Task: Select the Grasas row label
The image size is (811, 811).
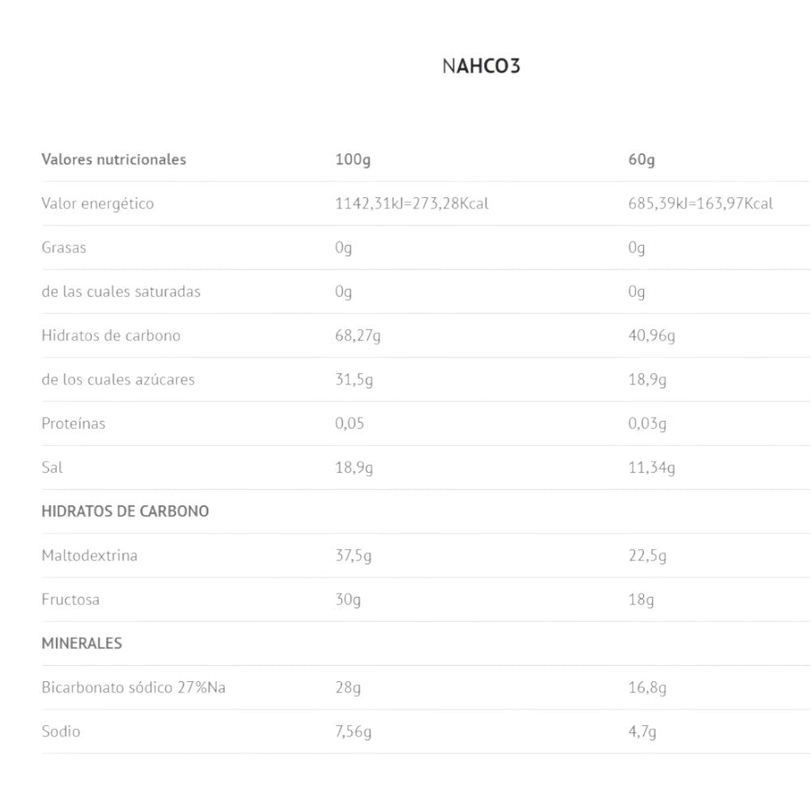Action: (x=63, y=247)
